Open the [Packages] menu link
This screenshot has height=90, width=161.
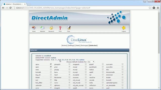(85, 45)
